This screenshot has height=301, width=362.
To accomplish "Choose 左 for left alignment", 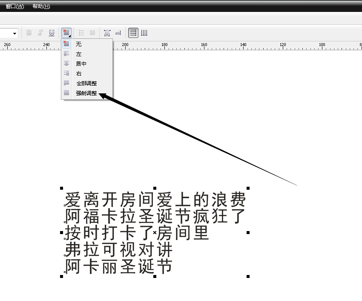I will [x=78, y=54].
